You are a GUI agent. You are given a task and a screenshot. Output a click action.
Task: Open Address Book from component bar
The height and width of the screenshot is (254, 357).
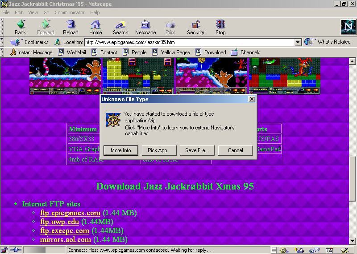click(x=329, y=250)
